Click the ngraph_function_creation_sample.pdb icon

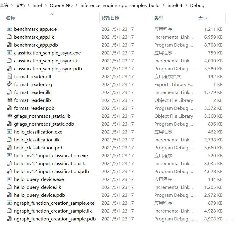pyautogui.click(x=10, y=218)
